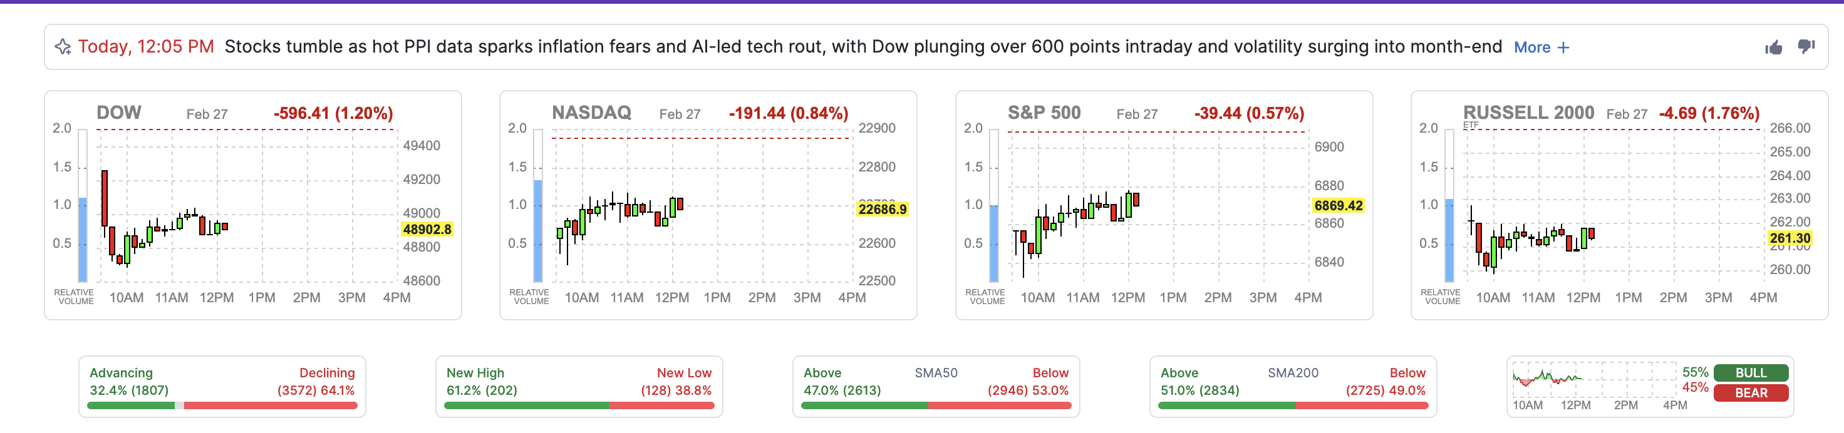Select the RUSSELL 2000 chart heading
The height and width of the screenshot is (433, 1844).
tap(1528, 112)
